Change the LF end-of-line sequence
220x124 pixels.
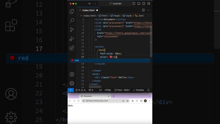tap(100, 90)
